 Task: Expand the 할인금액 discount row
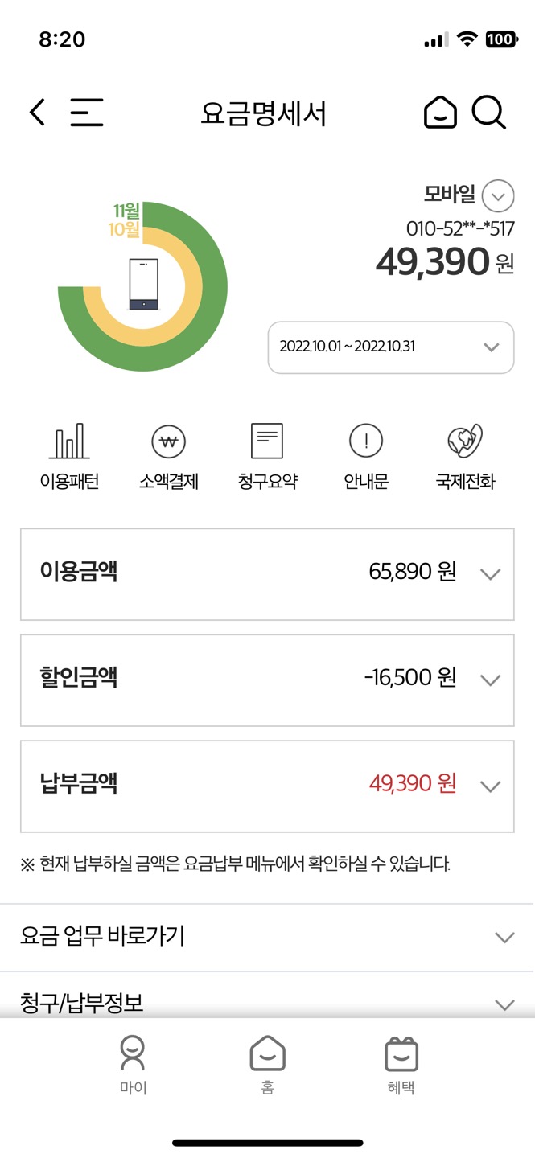pyautogui.click(x=267, y=680)
